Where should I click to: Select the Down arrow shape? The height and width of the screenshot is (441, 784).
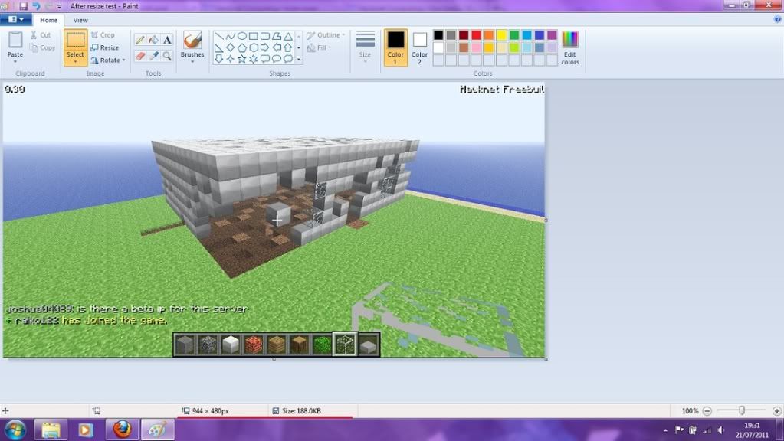(x=219, y=59)
